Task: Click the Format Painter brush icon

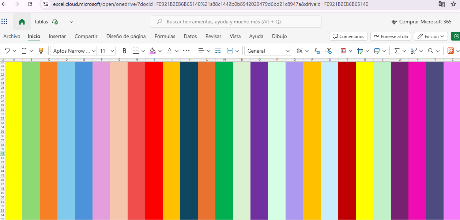Action: point(41,51)
